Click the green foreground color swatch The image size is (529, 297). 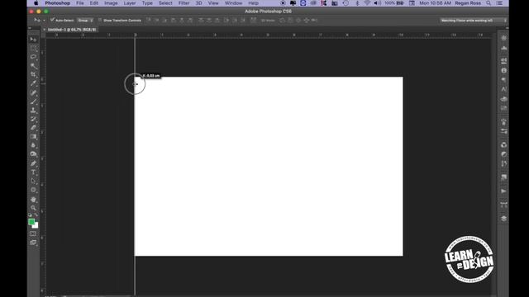pyautogui.click(x=31, y=222)
